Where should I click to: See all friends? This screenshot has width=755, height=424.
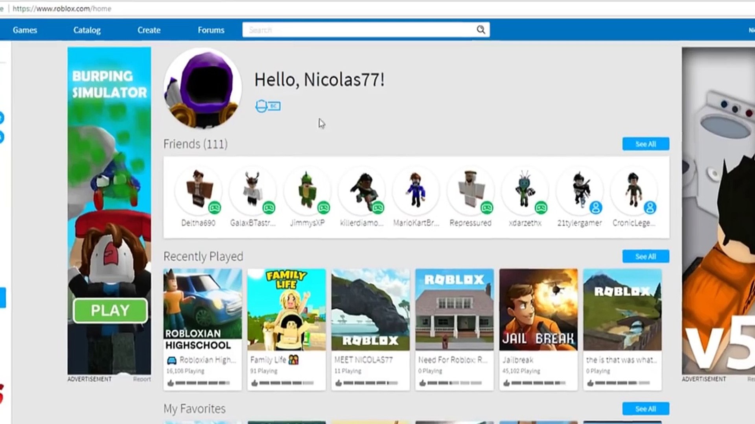point(645,144)
